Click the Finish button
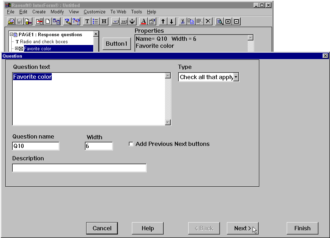Screen dimensions: 330x238 tap(302, 228)
